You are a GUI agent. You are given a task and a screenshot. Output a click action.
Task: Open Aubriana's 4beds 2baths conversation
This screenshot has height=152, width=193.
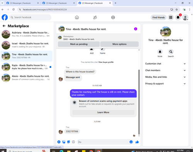27,34
